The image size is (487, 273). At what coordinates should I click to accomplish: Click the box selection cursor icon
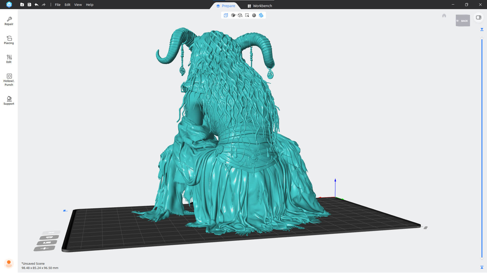pyautogui.click(x=247, y=15)
